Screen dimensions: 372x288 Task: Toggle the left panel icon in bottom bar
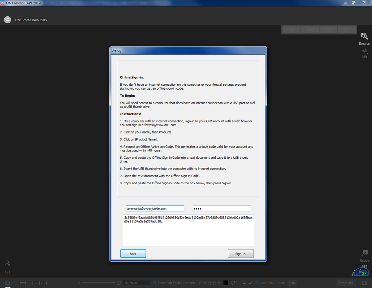[x=8, y=283]
